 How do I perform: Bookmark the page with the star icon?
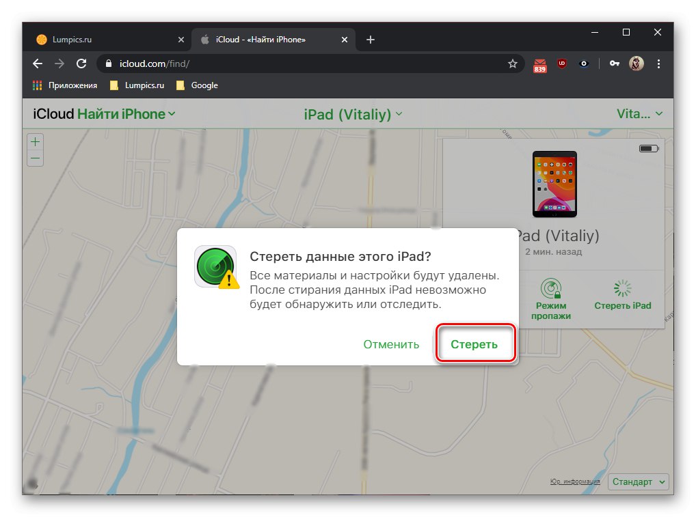point(513,64)
